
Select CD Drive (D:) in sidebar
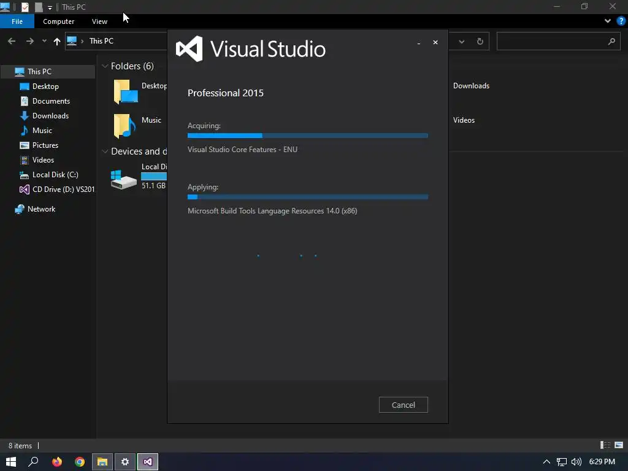pos(63,190)
